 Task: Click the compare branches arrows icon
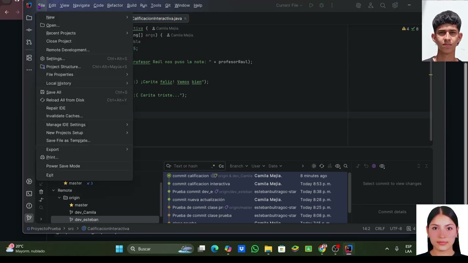coord(41,199)
